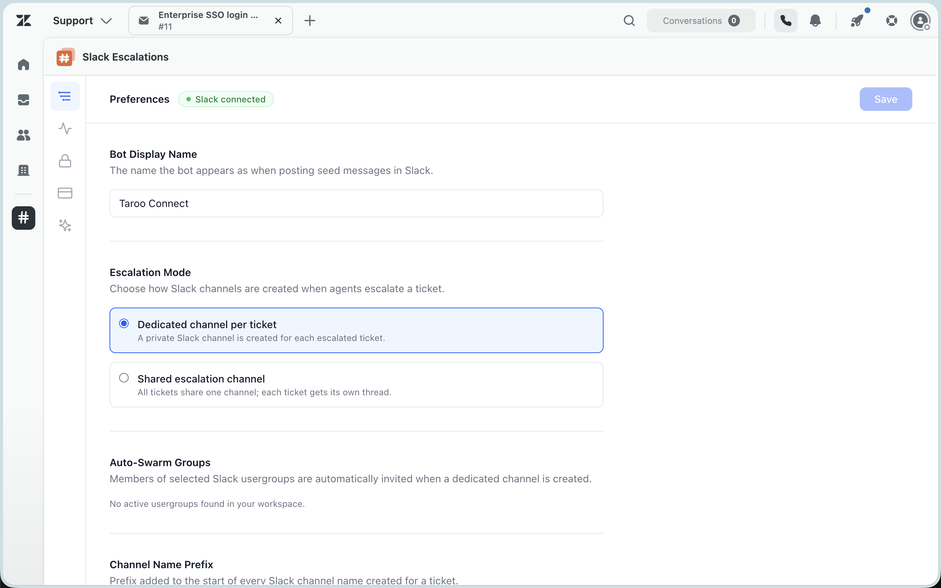Viewport: 941px width, 588px height.
Task: Add a new ticket tab with plus
Action: coord(310,21)
